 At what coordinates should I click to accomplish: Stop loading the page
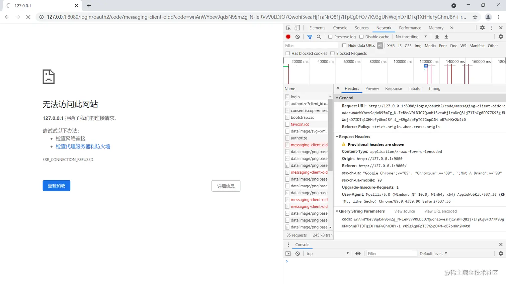(x=28, y=17)
